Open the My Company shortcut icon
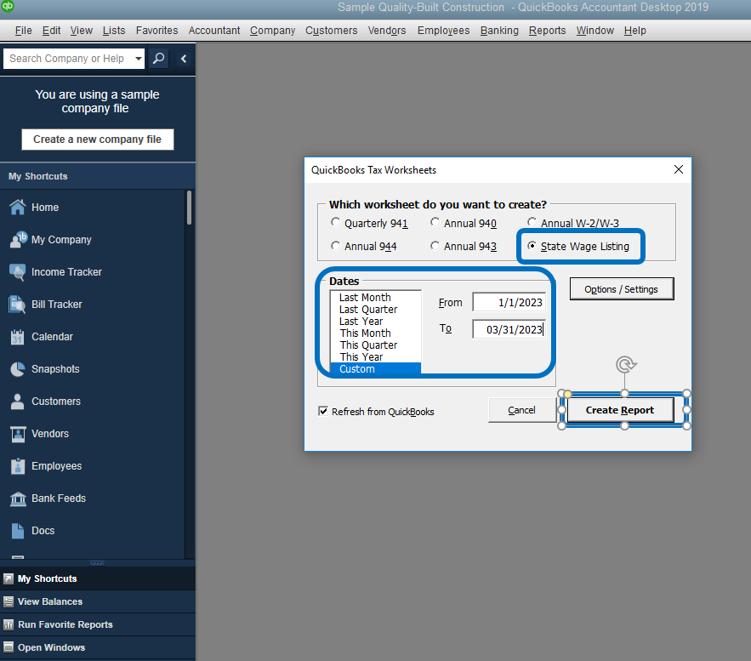The image size is (751, 661). pyautogui.click(x=18, y=240)
